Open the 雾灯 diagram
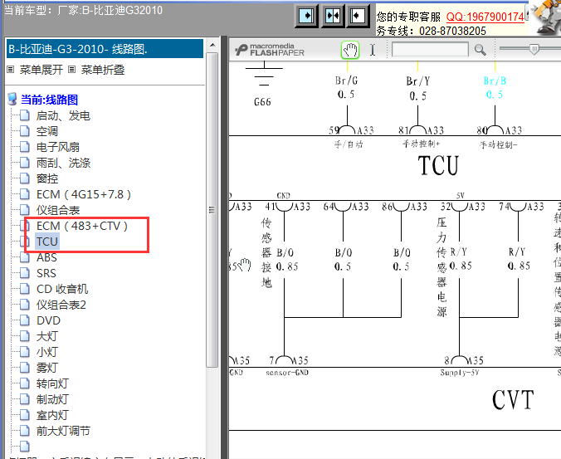 (x=46, y=368)
